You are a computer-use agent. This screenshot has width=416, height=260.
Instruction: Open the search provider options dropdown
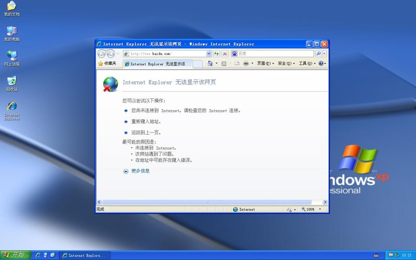pos(324,54)
